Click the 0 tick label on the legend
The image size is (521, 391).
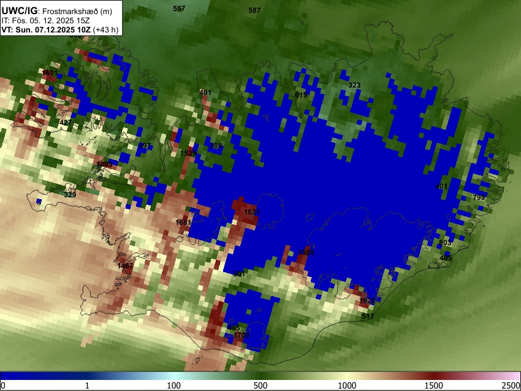3,385
